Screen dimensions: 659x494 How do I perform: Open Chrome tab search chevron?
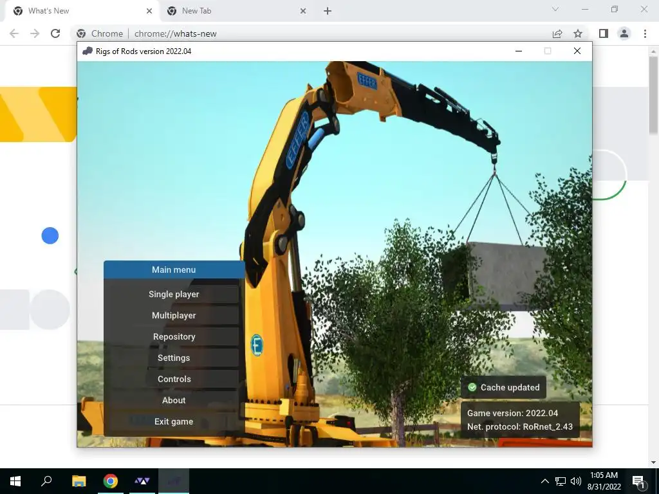click(555, 9)
